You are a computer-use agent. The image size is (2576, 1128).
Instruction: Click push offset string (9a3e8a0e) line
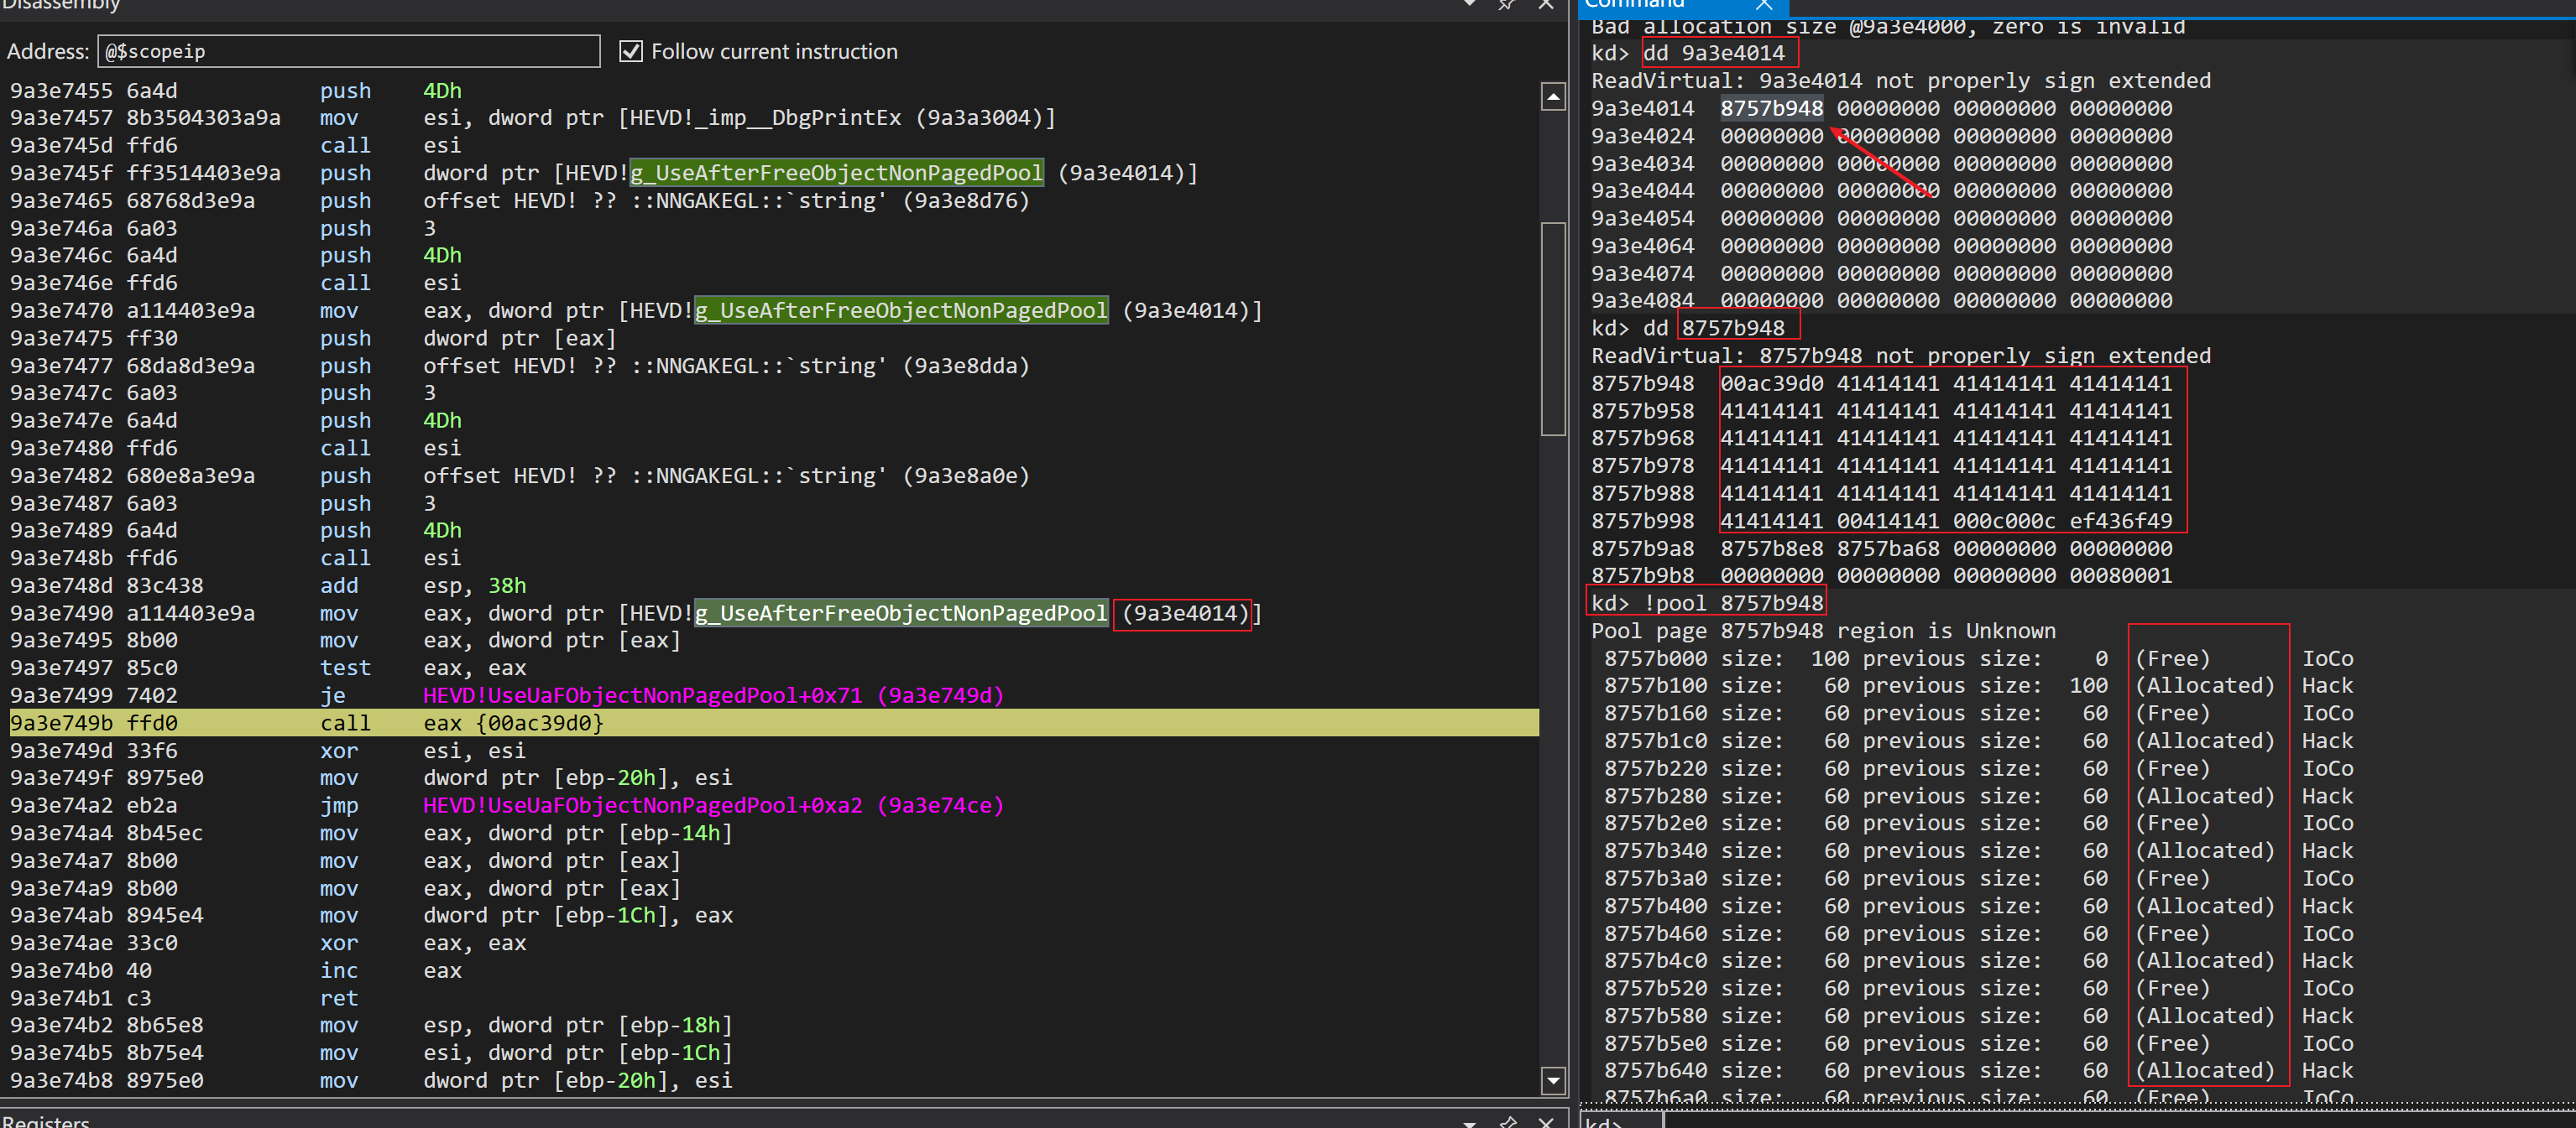pos(520,476)
